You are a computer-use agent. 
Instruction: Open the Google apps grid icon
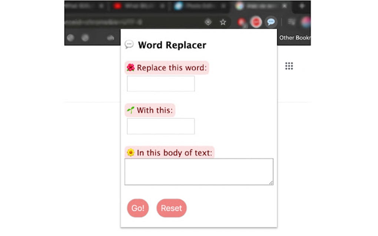click(289, 66)
